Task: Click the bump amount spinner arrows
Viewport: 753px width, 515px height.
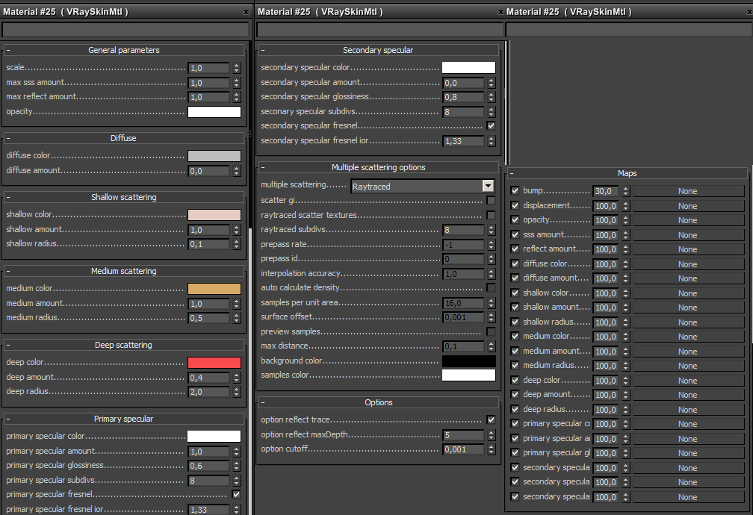Action: 625,191
